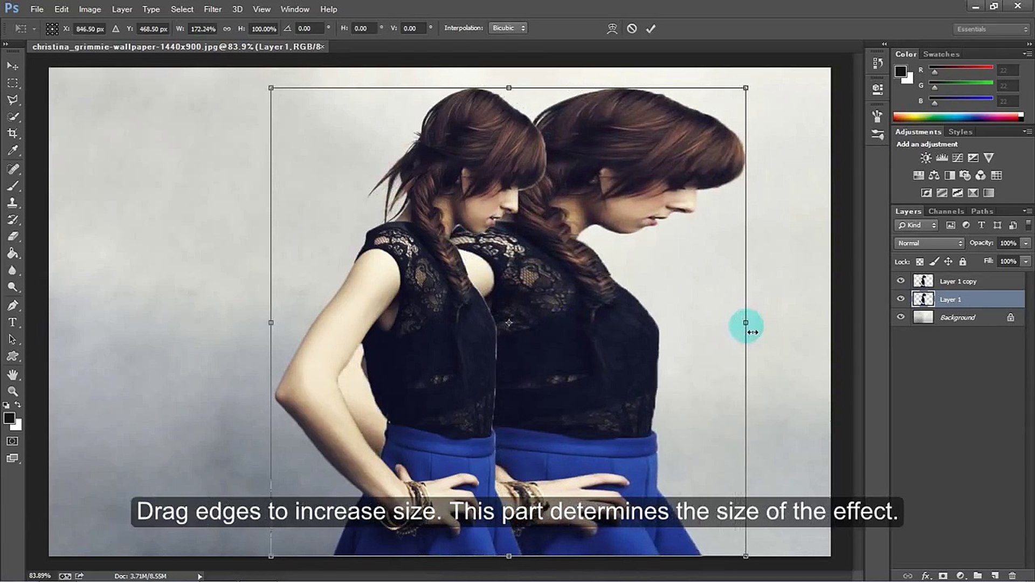Viewport: 1035px width, 582px height.
Task: Open the Interpolation Bicubic dropdown
Action: (x=508, y=28)
